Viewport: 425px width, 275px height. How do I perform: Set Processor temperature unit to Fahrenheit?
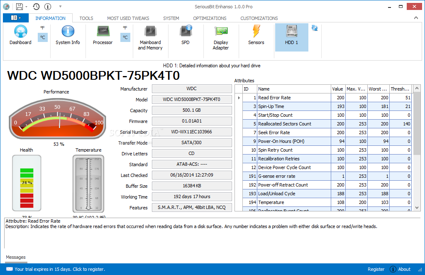click(x=125, y=28)
